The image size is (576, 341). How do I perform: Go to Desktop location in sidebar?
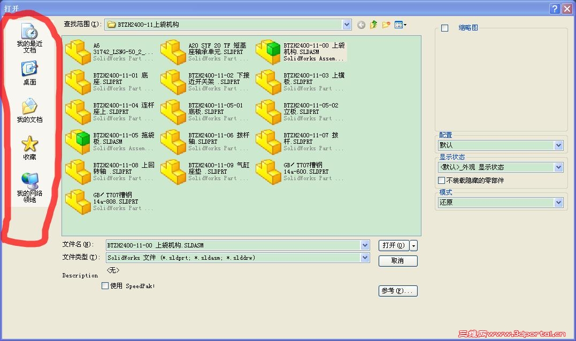(29, 73)
